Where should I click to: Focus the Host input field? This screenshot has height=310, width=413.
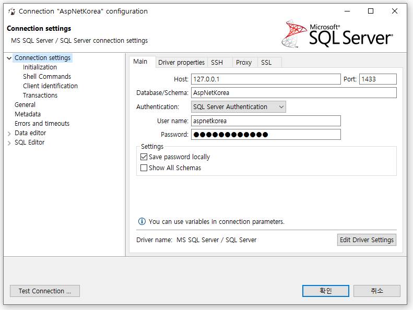click(266, 79)
